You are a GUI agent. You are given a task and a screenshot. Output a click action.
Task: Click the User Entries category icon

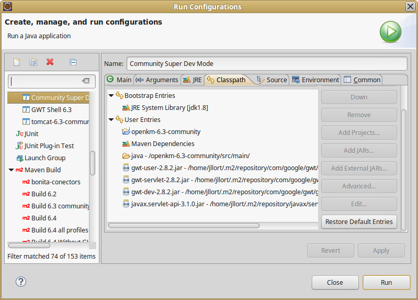[x=119, y=119]
